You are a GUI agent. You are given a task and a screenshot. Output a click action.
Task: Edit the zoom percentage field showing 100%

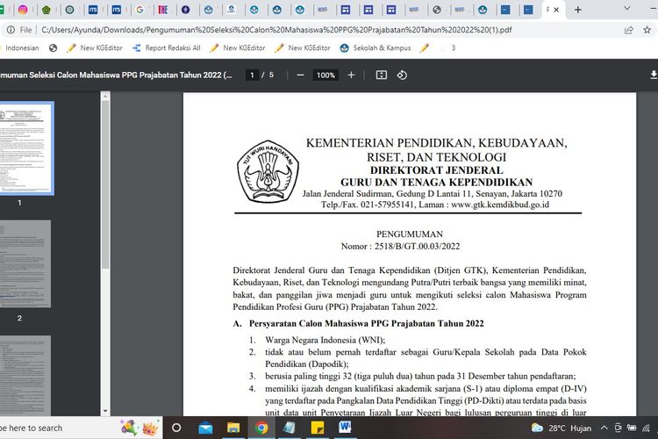325,76
